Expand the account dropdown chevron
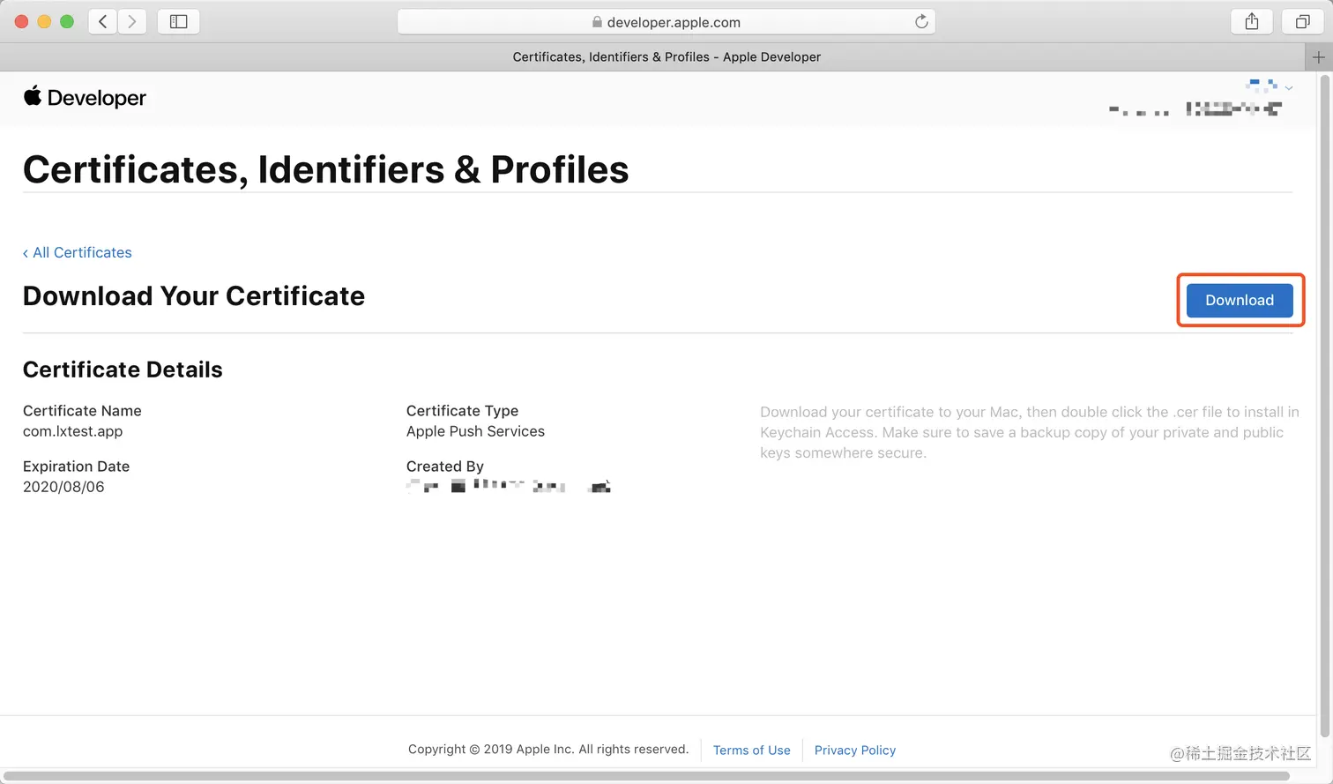 click(x=1289, y=87)
